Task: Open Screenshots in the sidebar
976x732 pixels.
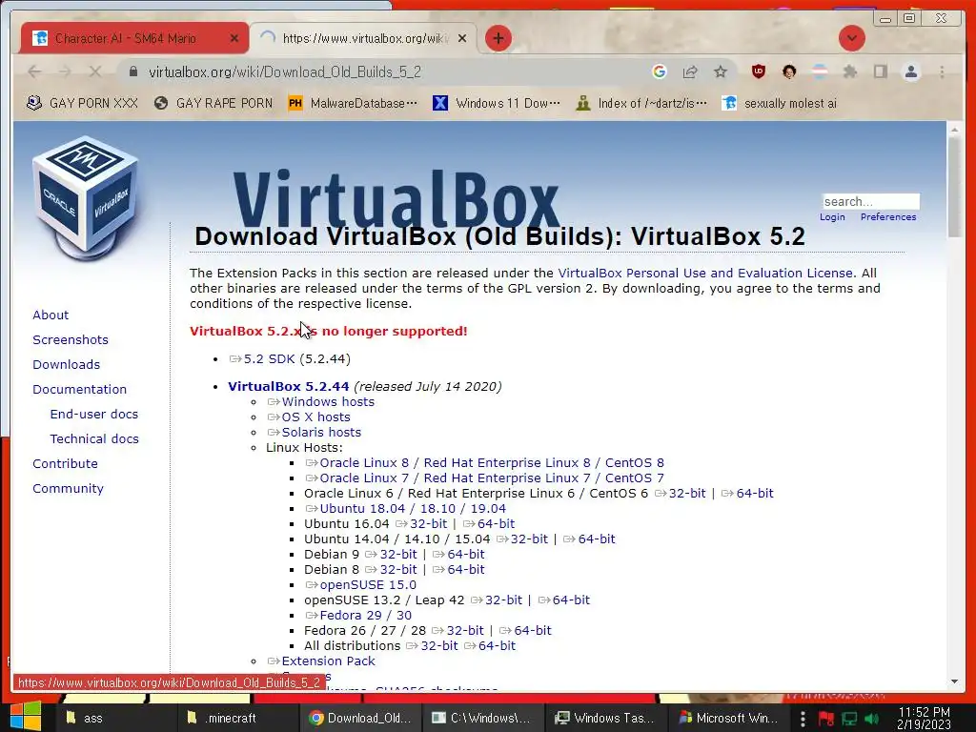Action: [x=71, y=340]
